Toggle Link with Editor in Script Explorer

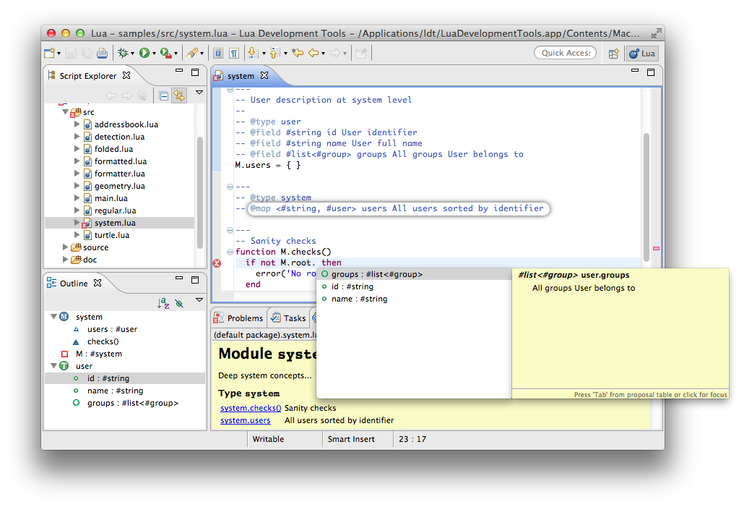click(179, 95)
